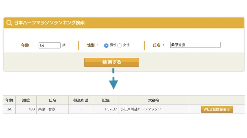This screenshot has width=247, height=138.
Task: Click the record time 1:37:07 cell
Action: [106, 109]
